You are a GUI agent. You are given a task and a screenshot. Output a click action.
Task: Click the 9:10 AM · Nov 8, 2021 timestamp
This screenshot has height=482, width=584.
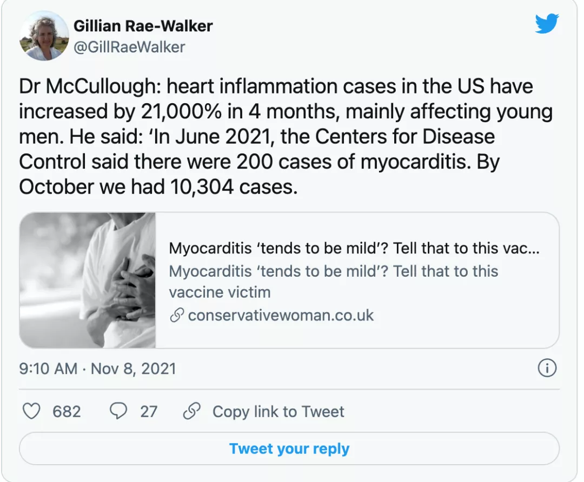click(x=98, y=369)
